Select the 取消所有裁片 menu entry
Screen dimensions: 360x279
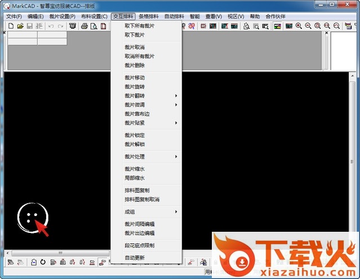[x=146, y=56]
